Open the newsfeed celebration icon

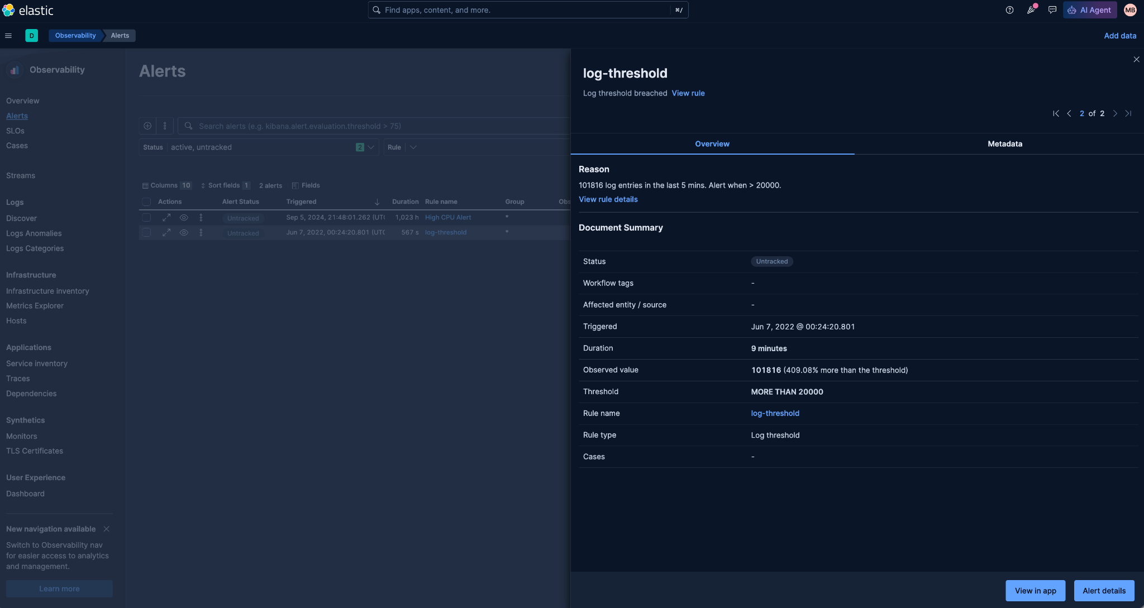(1031, 10)
